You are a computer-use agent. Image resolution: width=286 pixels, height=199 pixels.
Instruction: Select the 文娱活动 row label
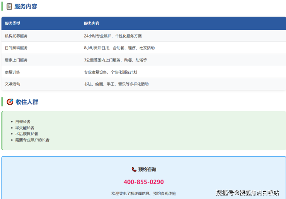(x=12, y=84)
